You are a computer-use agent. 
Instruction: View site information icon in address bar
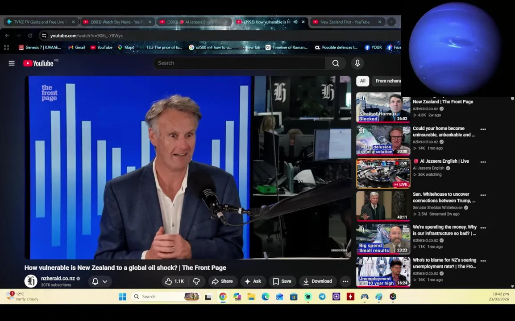(44, 36)
